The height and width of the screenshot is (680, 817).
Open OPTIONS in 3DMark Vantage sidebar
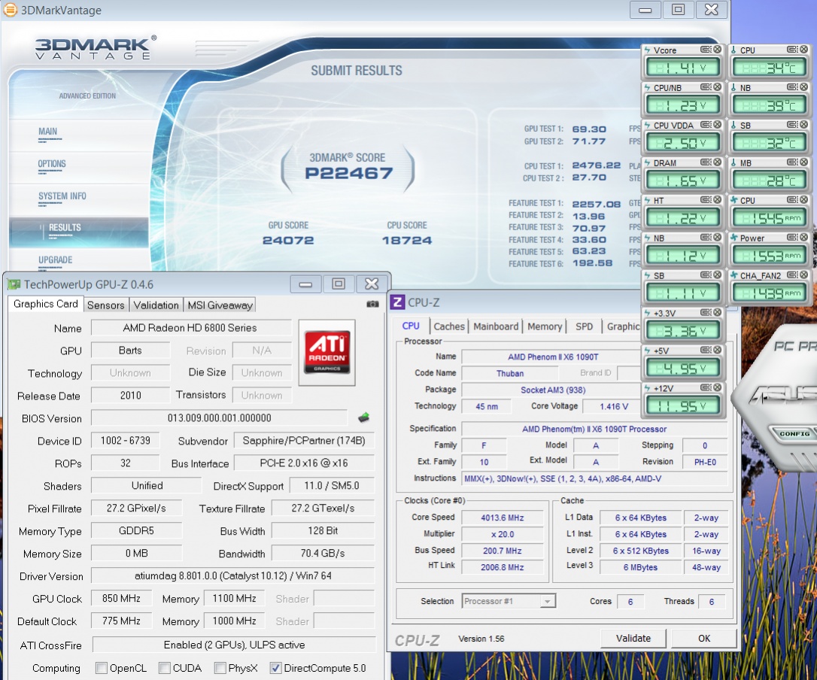click(52, 164)
